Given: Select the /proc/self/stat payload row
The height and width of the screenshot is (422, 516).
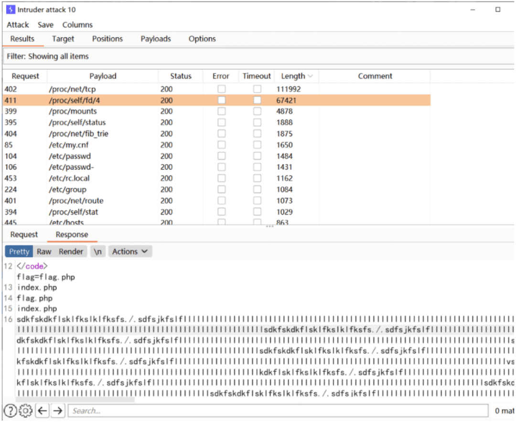Looking at the screenshot, I should click(x=216, y=212).
